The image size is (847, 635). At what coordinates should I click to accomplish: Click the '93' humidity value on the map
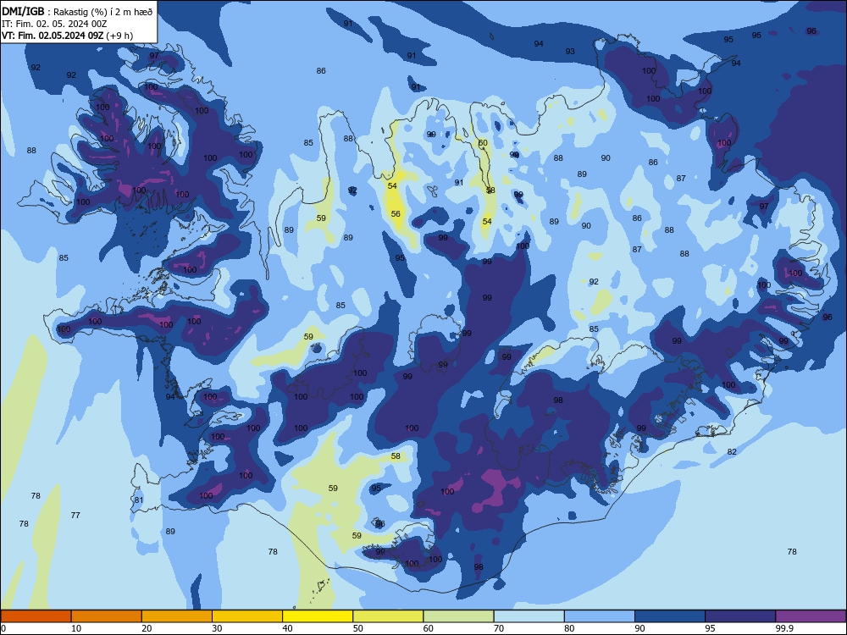coord(570,52)
